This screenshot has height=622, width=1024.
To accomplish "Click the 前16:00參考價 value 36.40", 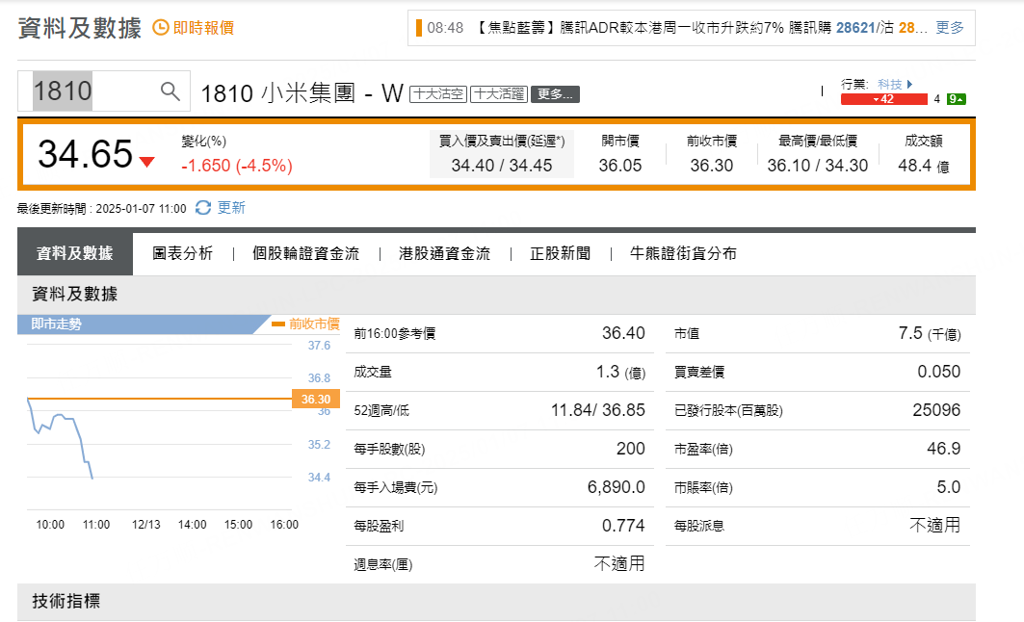I will point(623,333).
